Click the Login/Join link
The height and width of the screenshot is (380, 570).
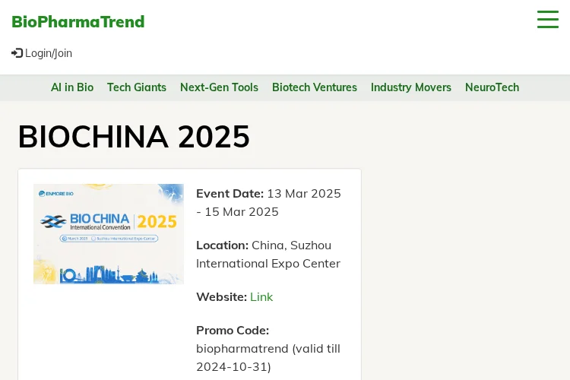click(x=42, y=53)
